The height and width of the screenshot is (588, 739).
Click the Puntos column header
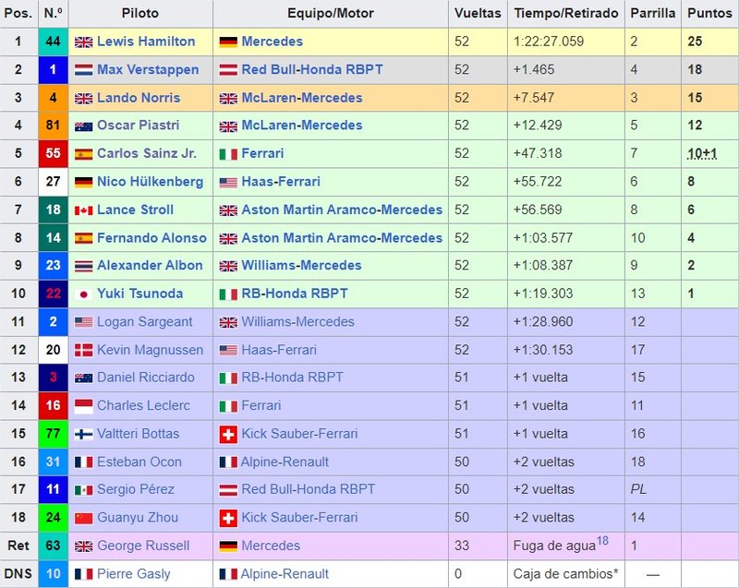pos(709,13)
